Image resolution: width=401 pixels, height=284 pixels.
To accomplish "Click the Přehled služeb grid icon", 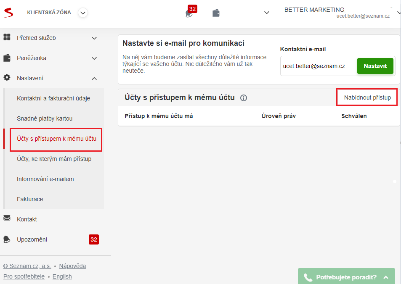I will pyautogui.click(x=7, y=37).
